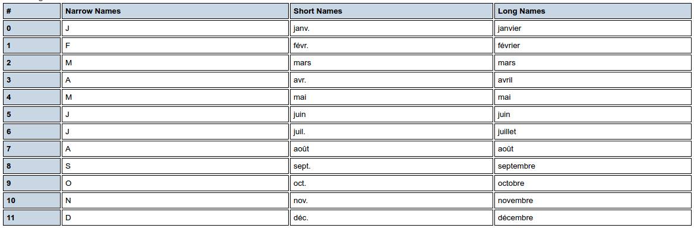Click the Short Names column header
The image size is (694, 228).
[391, 11]
